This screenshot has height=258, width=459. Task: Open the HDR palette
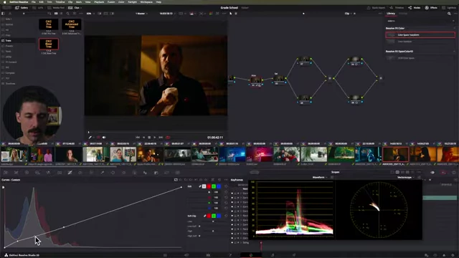click(x=37, y=173)
